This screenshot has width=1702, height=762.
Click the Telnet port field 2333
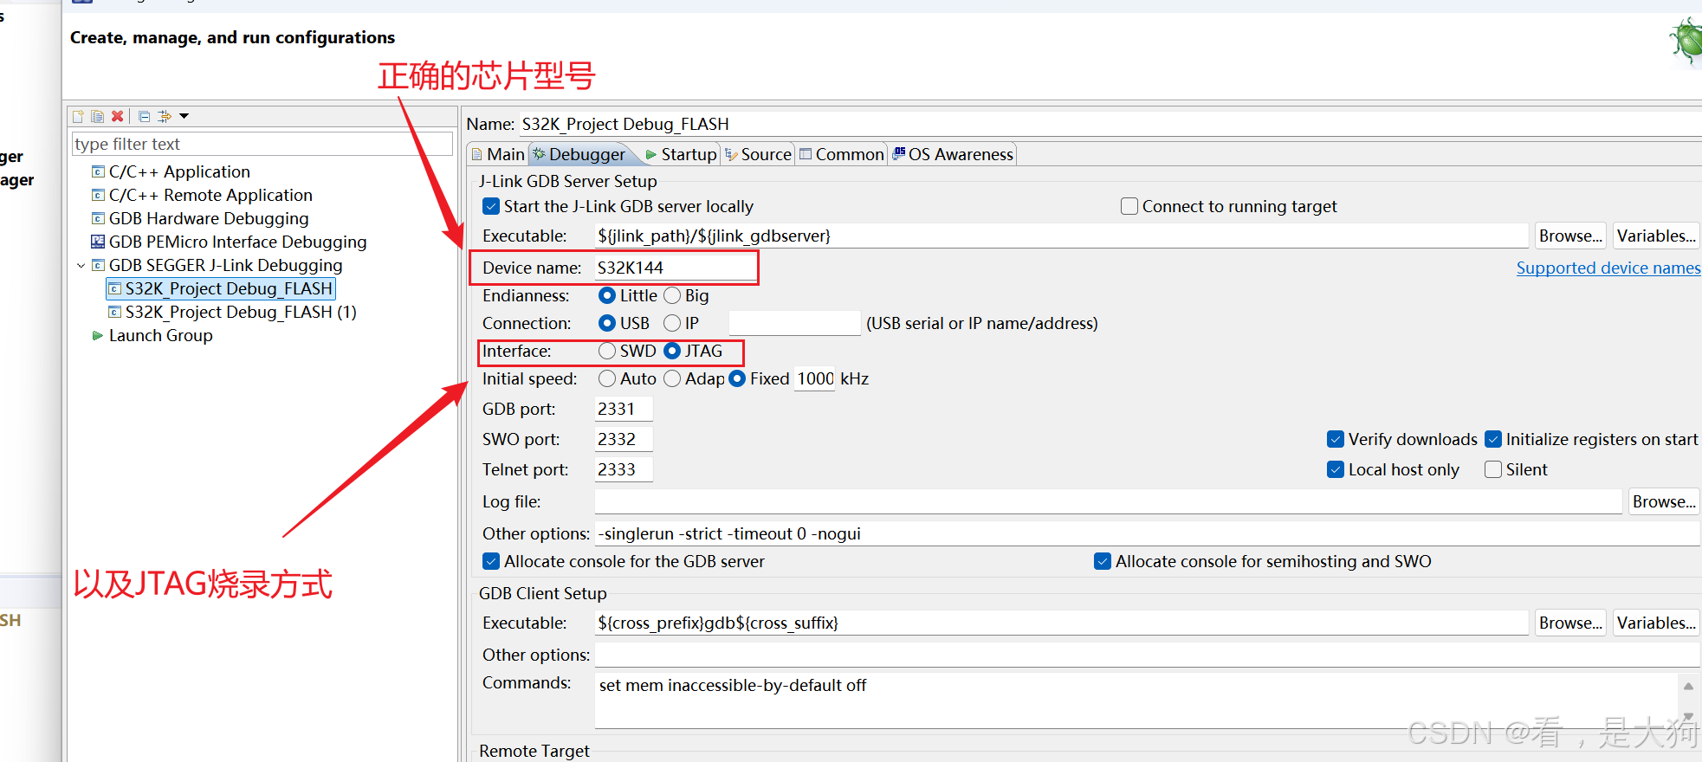click(x=624, y=469)
